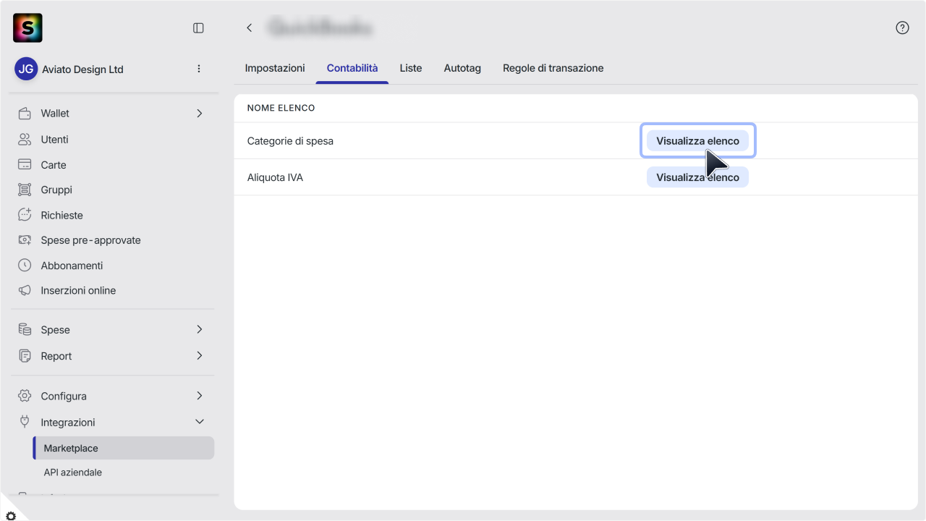The width and height of the screenshot is (926, 521).
Task: Click the Carte card icon
Action: coord(25,164)
